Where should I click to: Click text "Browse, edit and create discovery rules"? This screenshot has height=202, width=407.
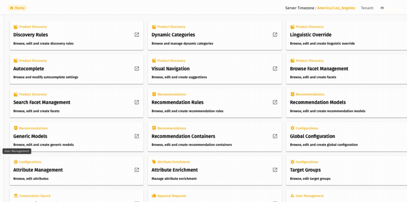(43, 44)
